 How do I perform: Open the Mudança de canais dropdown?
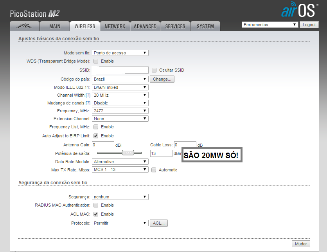tap(120, 103)
